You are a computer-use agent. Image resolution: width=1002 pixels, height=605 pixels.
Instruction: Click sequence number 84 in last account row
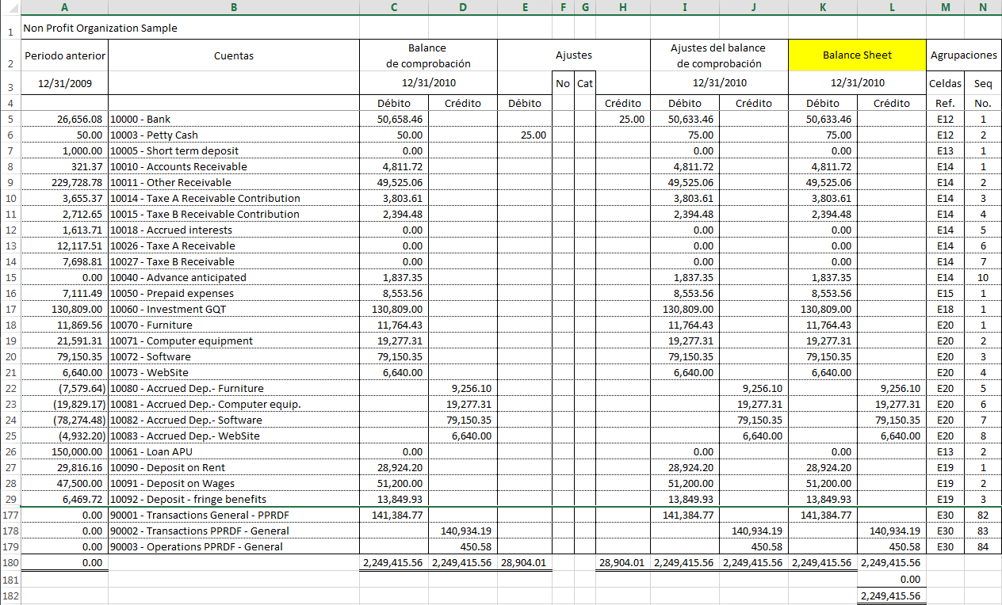(x=983, y=546)
